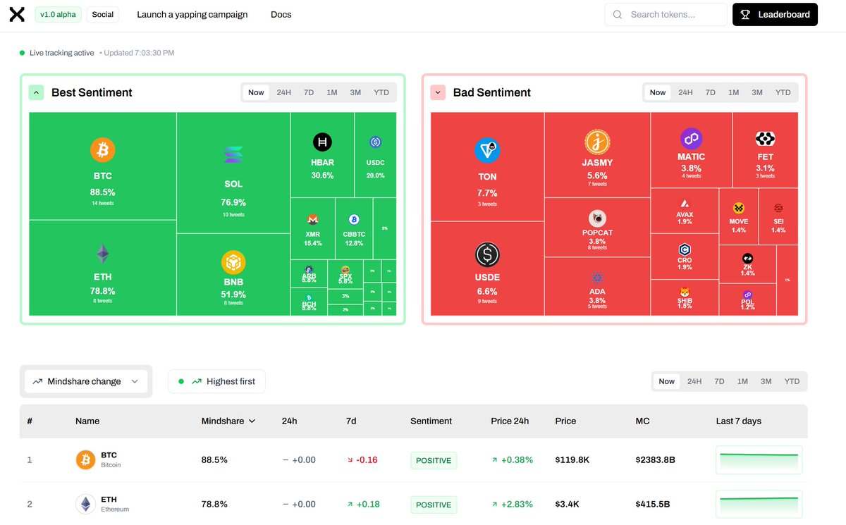
Task: Click the ETH diamond icon in heatmap
Action: click(103, 254)
